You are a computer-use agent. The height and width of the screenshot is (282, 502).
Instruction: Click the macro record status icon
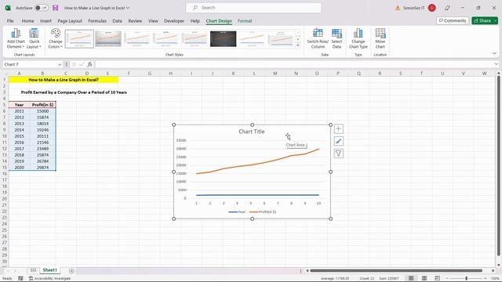20,279
